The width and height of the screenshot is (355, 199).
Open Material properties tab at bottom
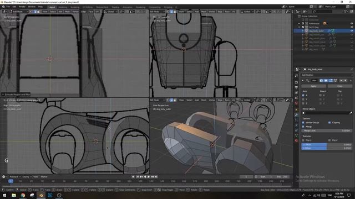point(296,140)
